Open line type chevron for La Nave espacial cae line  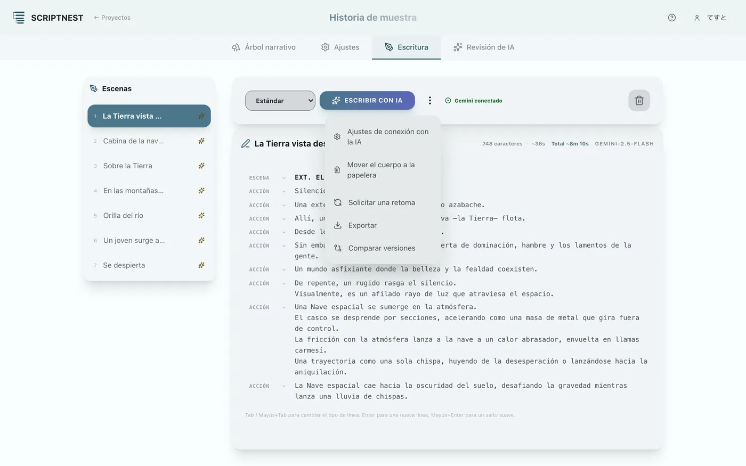284,386
